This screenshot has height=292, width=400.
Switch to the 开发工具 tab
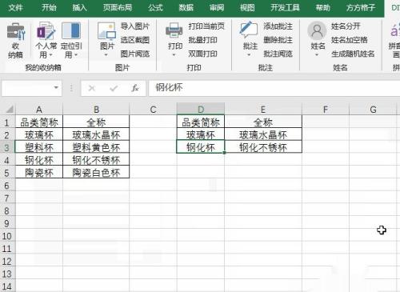point(285,7)
